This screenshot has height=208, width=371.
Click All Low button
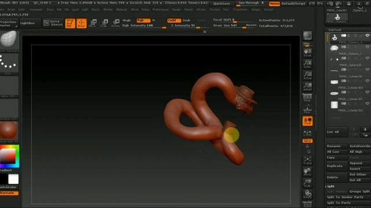(337, 152)
